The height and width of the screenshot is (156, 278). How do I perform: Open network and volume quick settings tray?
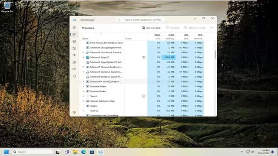click(250, 152)
